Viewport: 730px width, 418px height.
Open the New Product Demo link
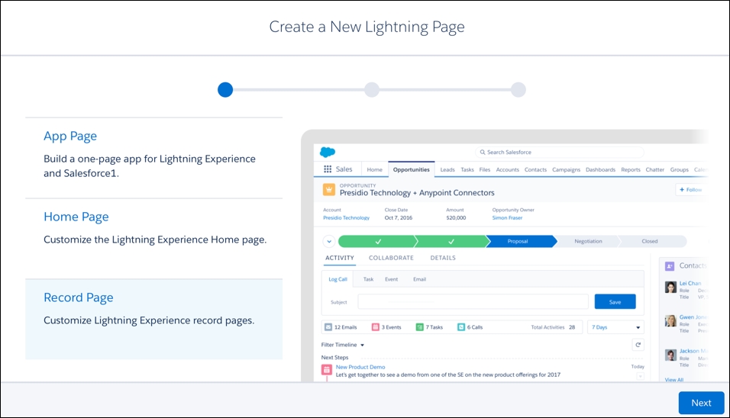point(360,367)
